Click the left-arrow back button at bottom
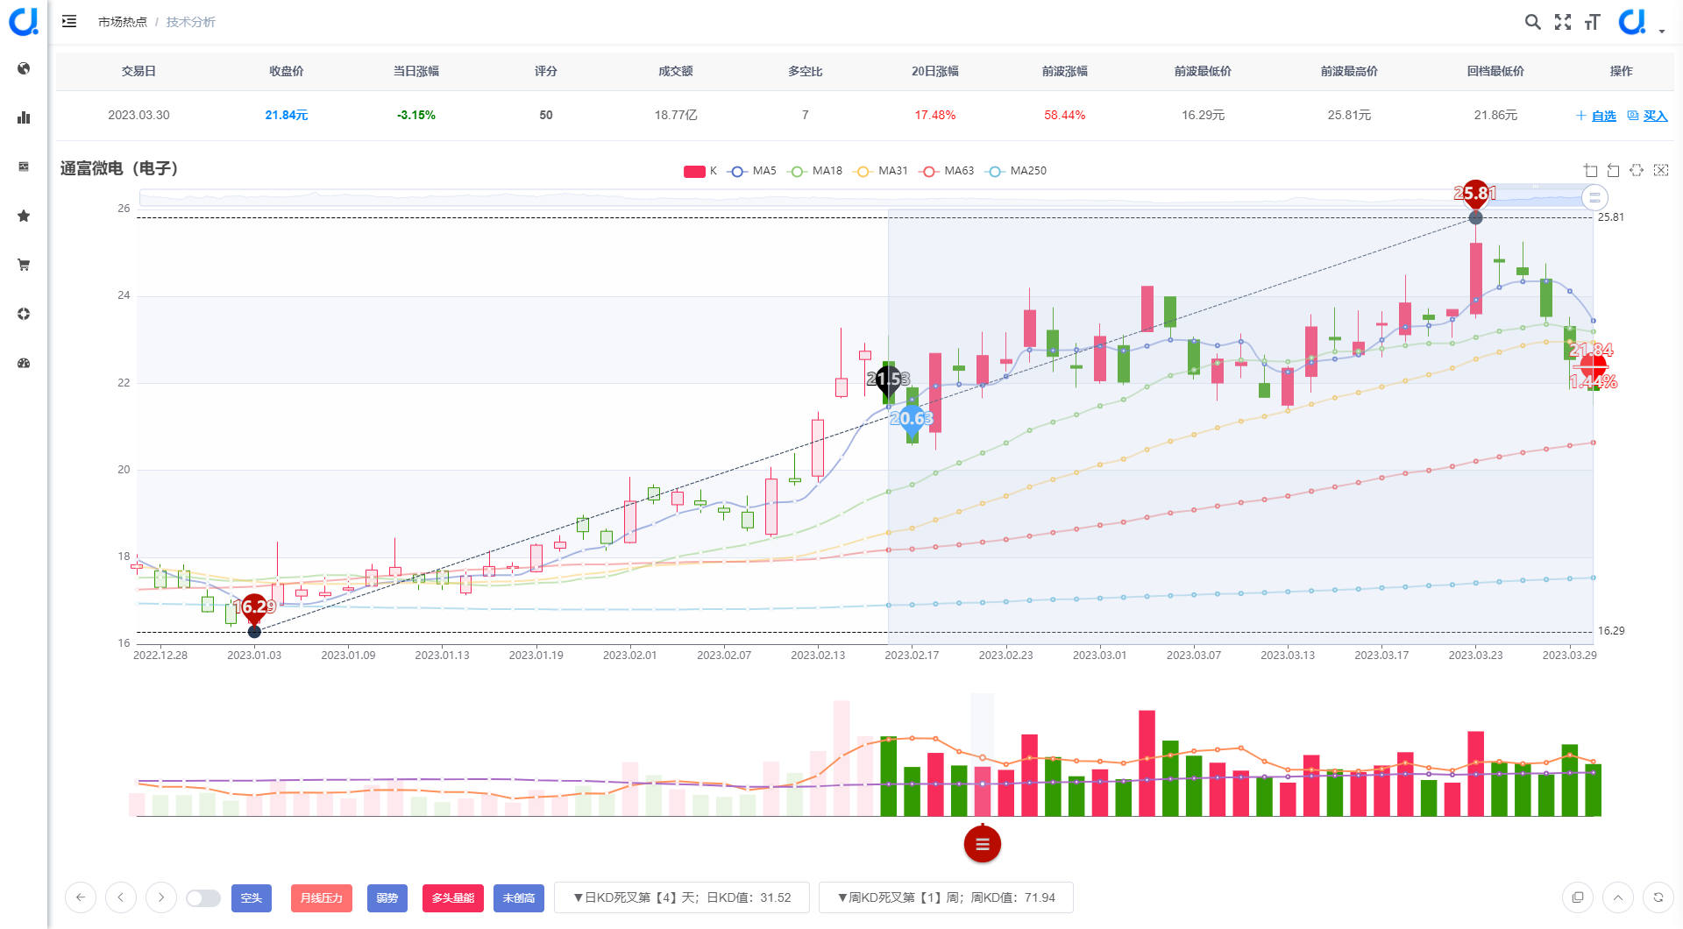Screen dimensions: 1683x929 coord(81,897)
